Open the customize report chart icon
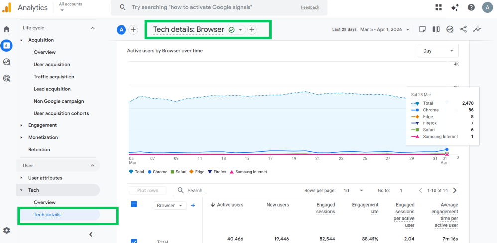The image size is (497, 243). 450,29
